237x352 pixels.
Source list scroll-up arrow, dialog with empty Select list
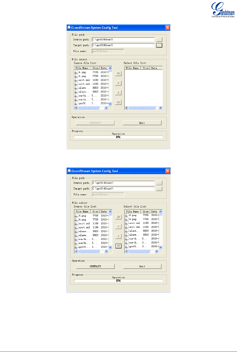pos(110,68)
